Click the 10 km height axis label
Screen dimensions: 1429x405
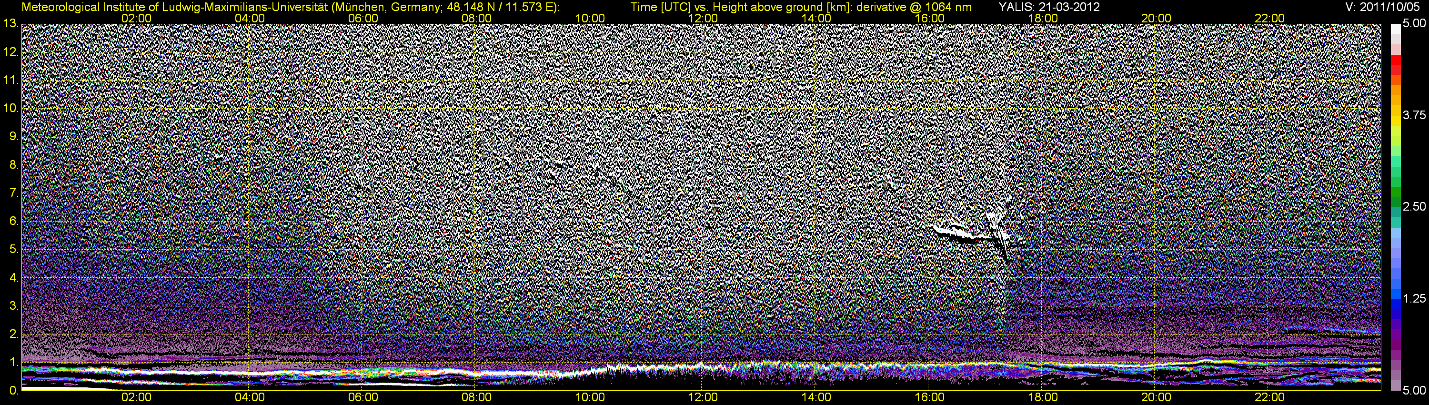tap(10, 109)
